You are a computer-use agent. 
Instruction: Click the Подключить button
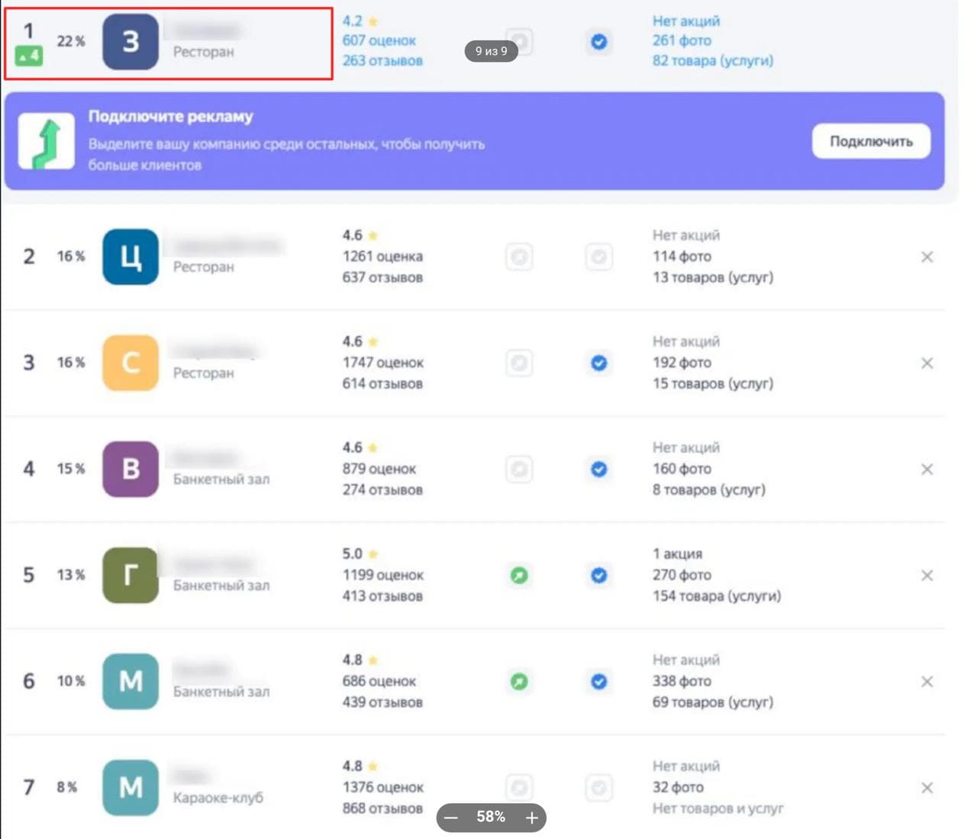(871, 141)
